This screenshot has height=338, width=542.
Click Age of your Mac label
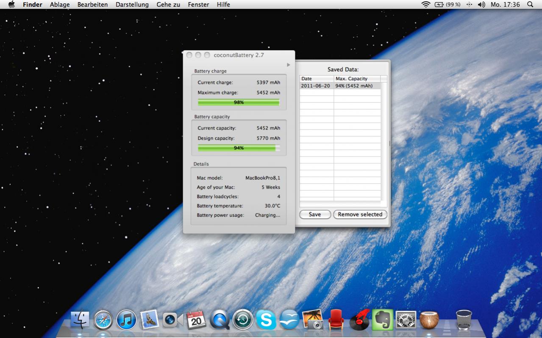coord(216,187)
